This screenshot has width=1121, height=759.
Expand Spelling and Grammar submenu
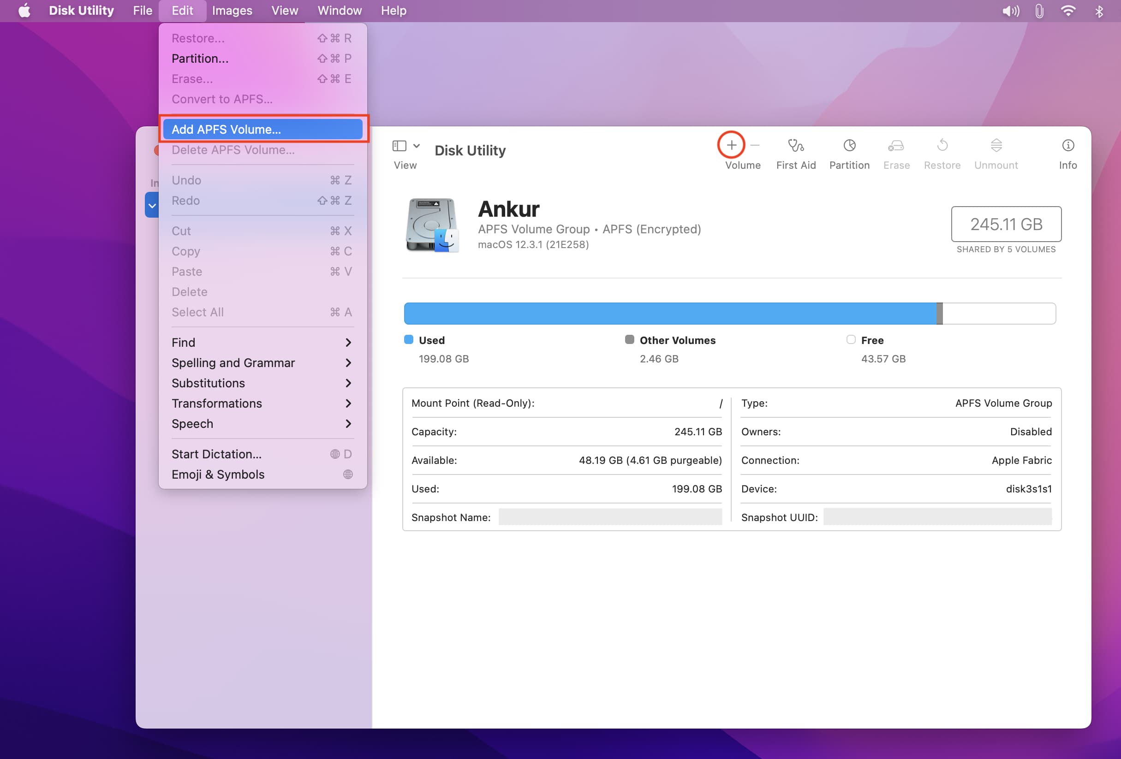click(262, 362)
